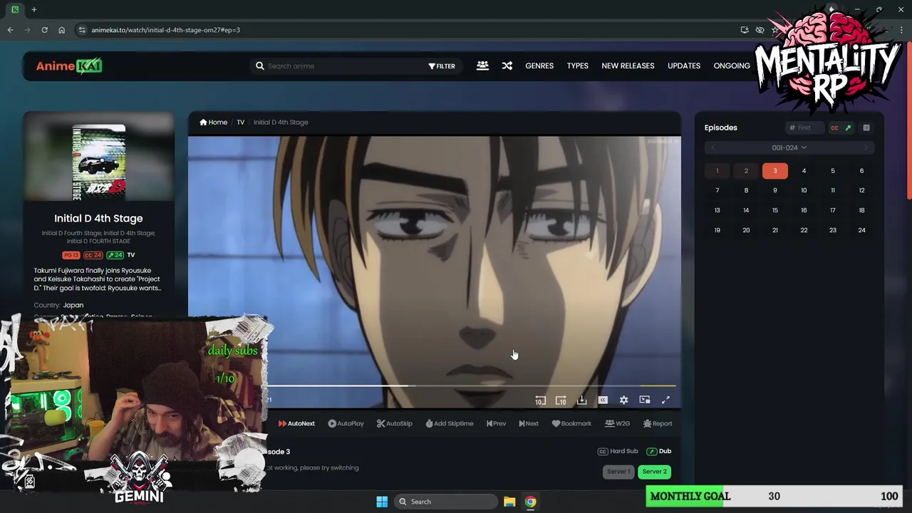
Task: Select episode 12
Action: [861, 190]
